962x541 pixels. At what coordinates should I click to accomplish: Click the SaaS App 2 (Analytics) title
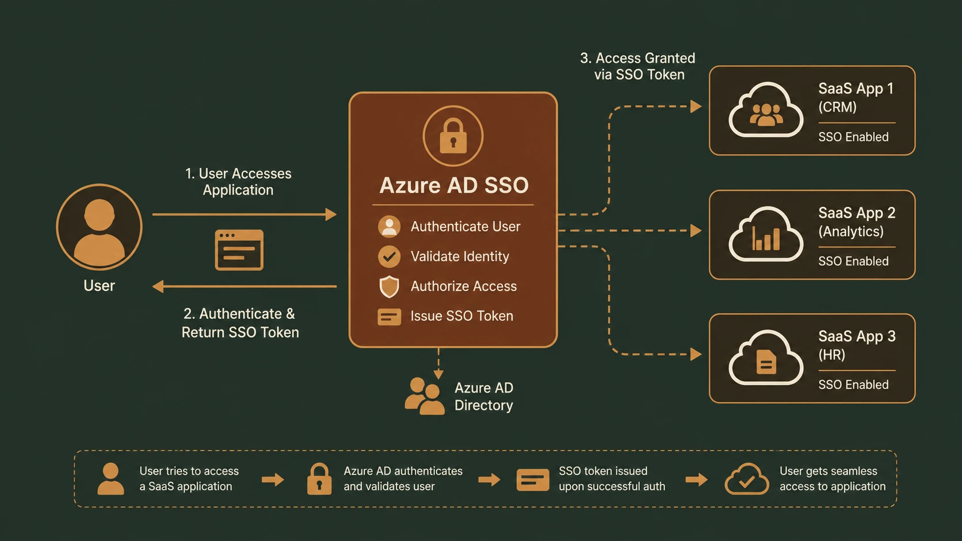click(x=857, y=222)
